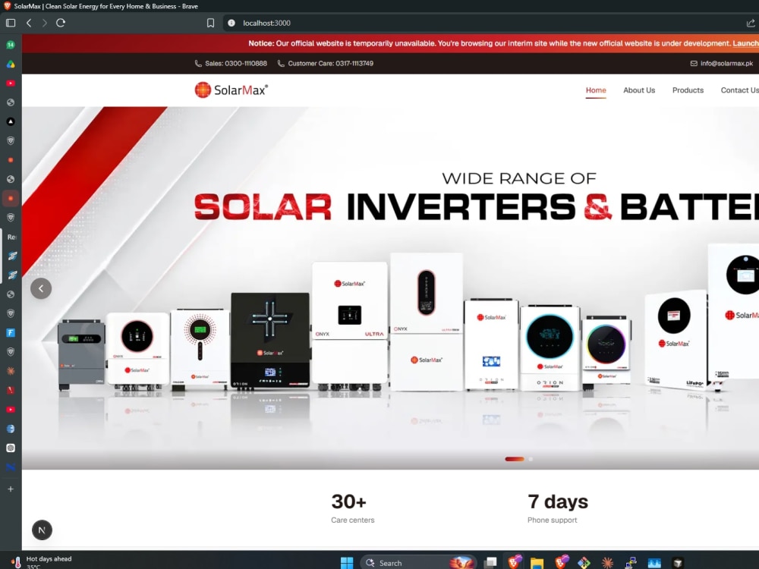Screen dimensions: 759x569
Task: Click the taskbar Search box
Action: click(x=418, y=563)
